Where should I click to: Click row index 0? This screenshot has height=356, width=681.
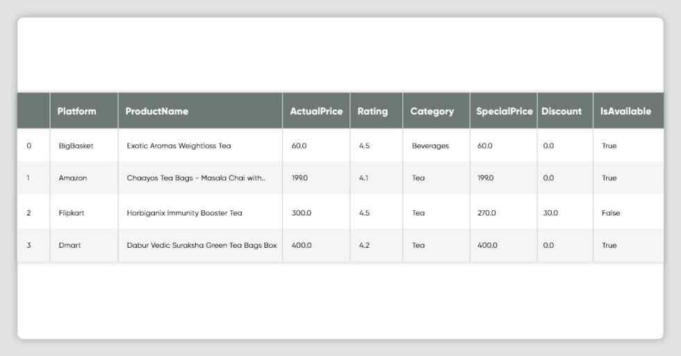pyautogui.click(x=28, y=146)
